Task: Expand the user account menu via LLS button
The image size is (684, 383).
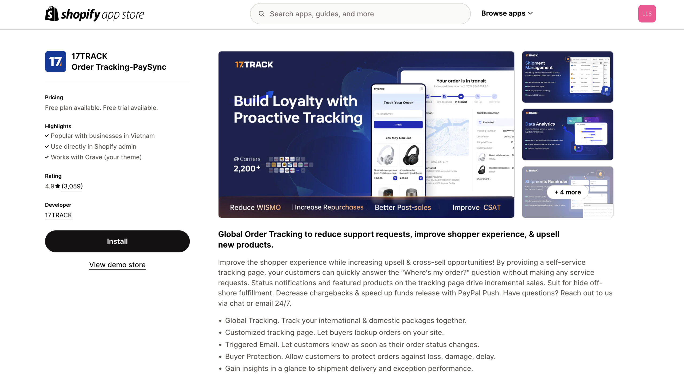Action: pyautogui.click(x=647, y=14)
